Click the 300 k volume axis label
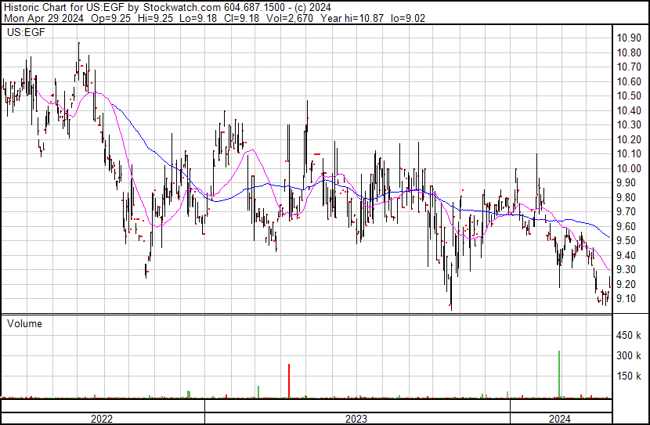 (630, 356)
